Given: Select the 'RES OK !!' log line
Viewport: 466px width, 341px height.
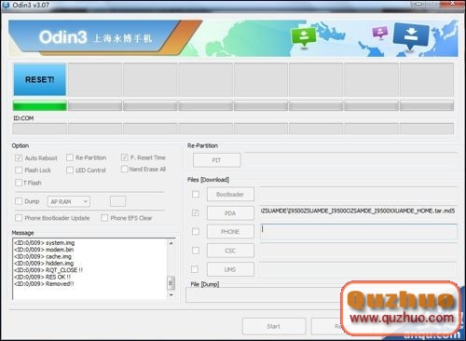Looking at the screenshot, I should [42, 277].
